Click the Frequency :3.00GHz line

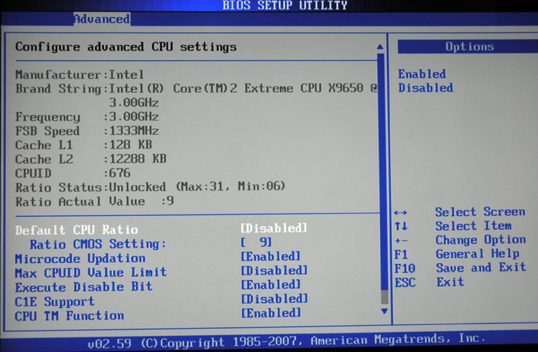[87, 117]
